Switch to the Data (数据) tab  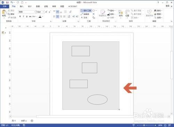tap(38, 6)
